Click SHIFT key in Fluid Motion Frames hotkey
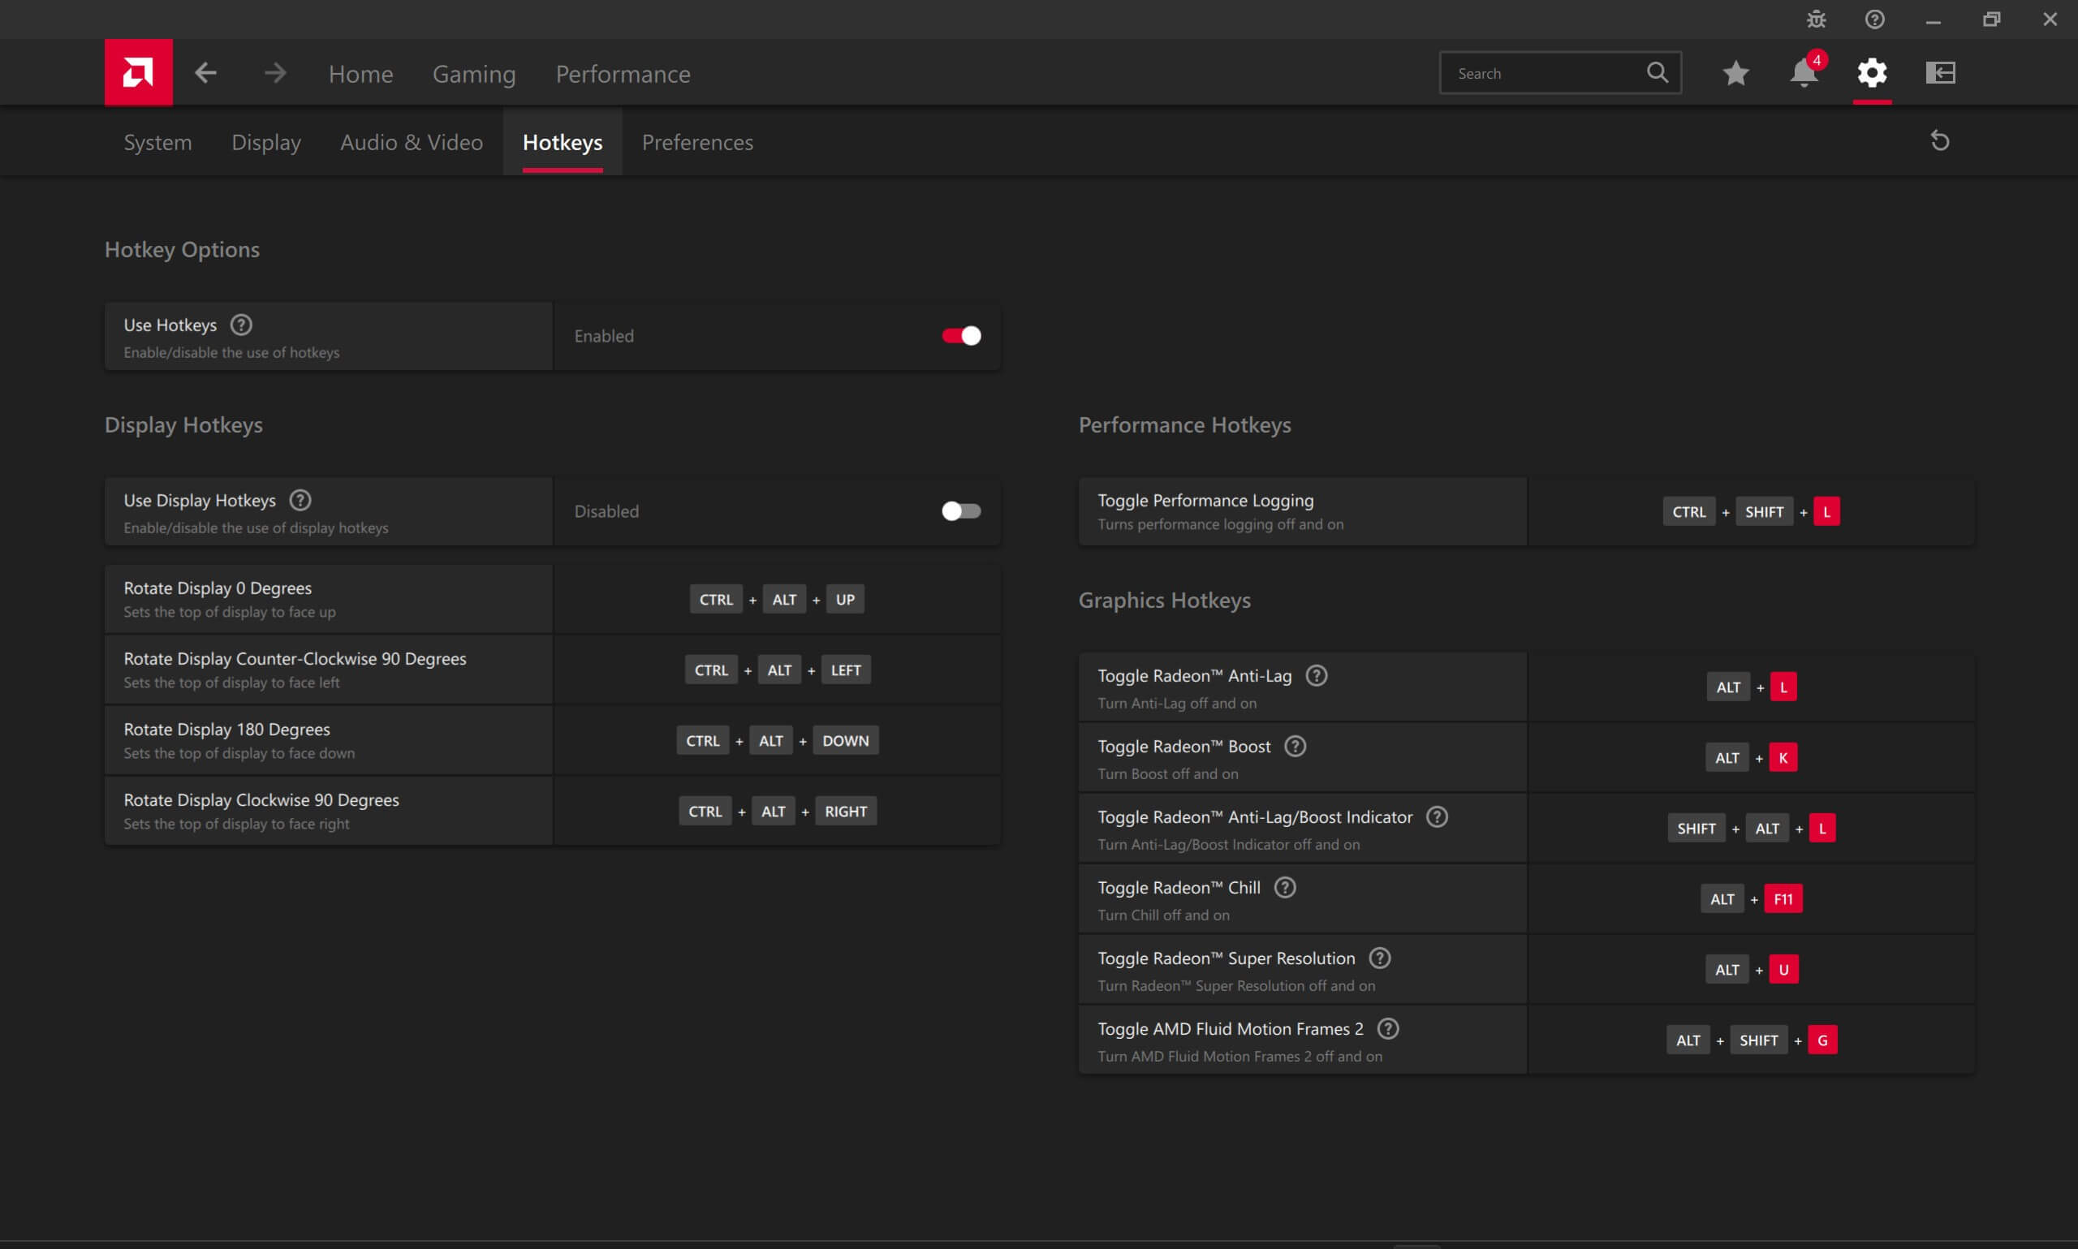This screenshot has height=1249, width=2078. pyautogui.click(x=1758, y=1040)
